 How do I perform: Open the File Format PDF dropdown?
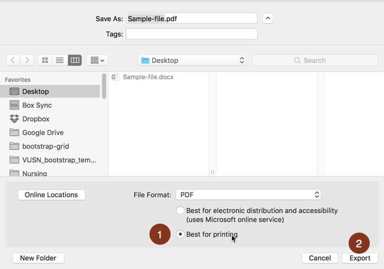click(248, 195)
